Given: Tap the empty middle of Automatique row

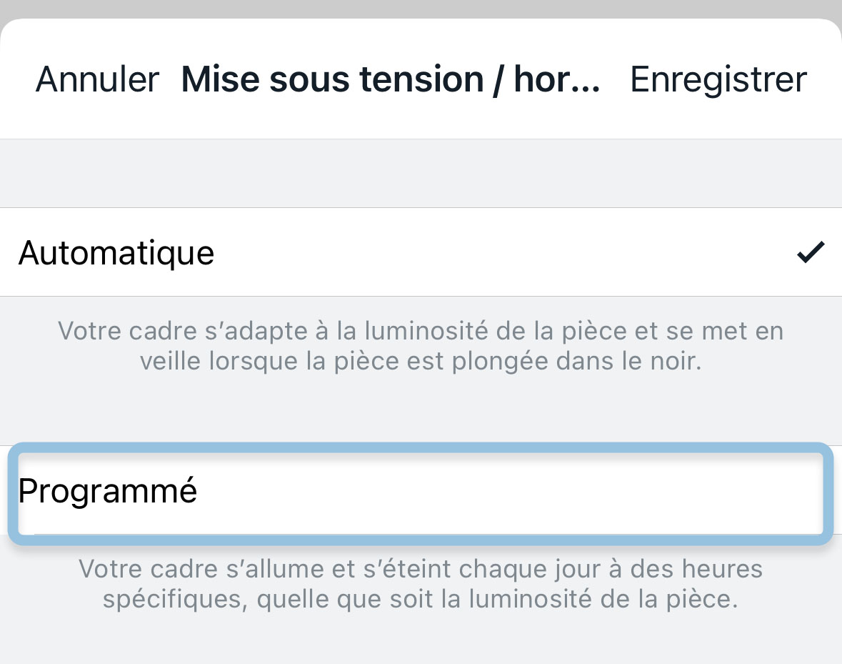Looking at the screenshot, I should click(500, 253).
